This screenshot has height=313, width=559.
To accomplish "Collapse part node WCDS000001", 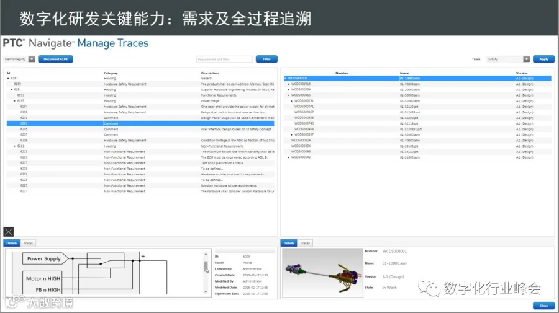I will click(x=286, y=78).
